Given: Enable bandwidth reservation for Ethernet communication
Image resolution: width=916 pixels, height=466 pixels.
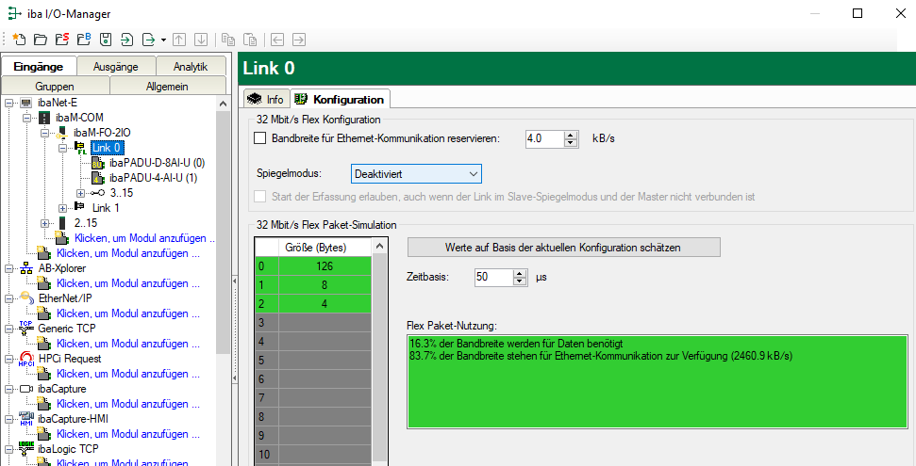Looking at the screenshot, I should point(260,138).
